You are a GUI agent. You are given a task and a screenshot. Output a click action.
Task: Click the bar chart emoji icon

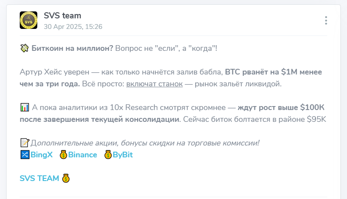click(x=25, y=107)
